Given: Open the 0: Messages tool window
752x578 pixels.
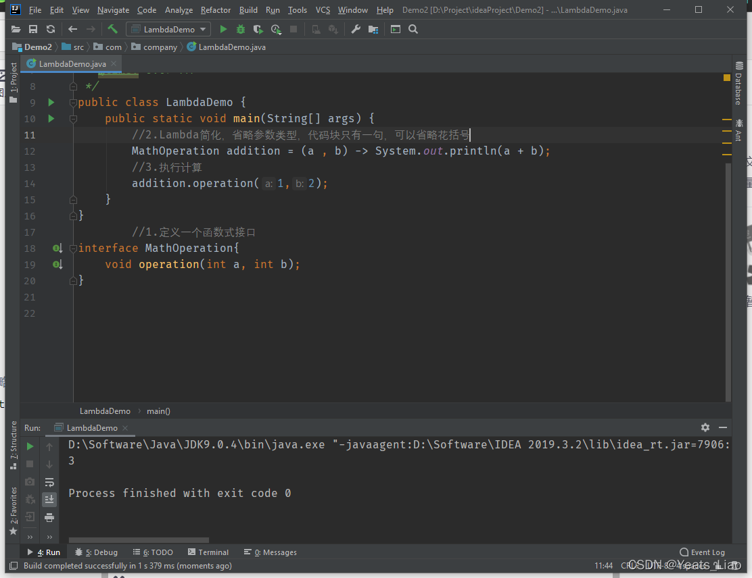Looking at the screenshot, I should click(x=271, y=552).
